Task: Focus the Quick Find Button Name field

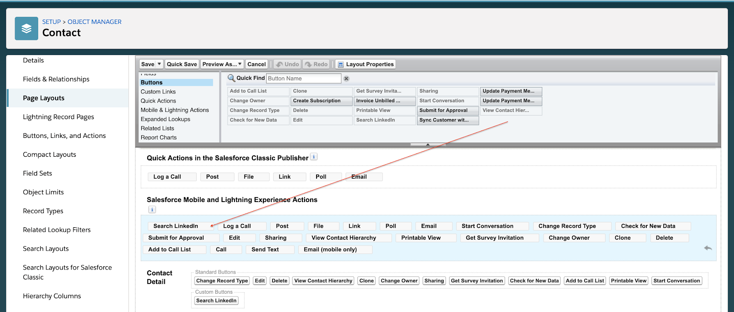Action: click(x=304, y=78)
